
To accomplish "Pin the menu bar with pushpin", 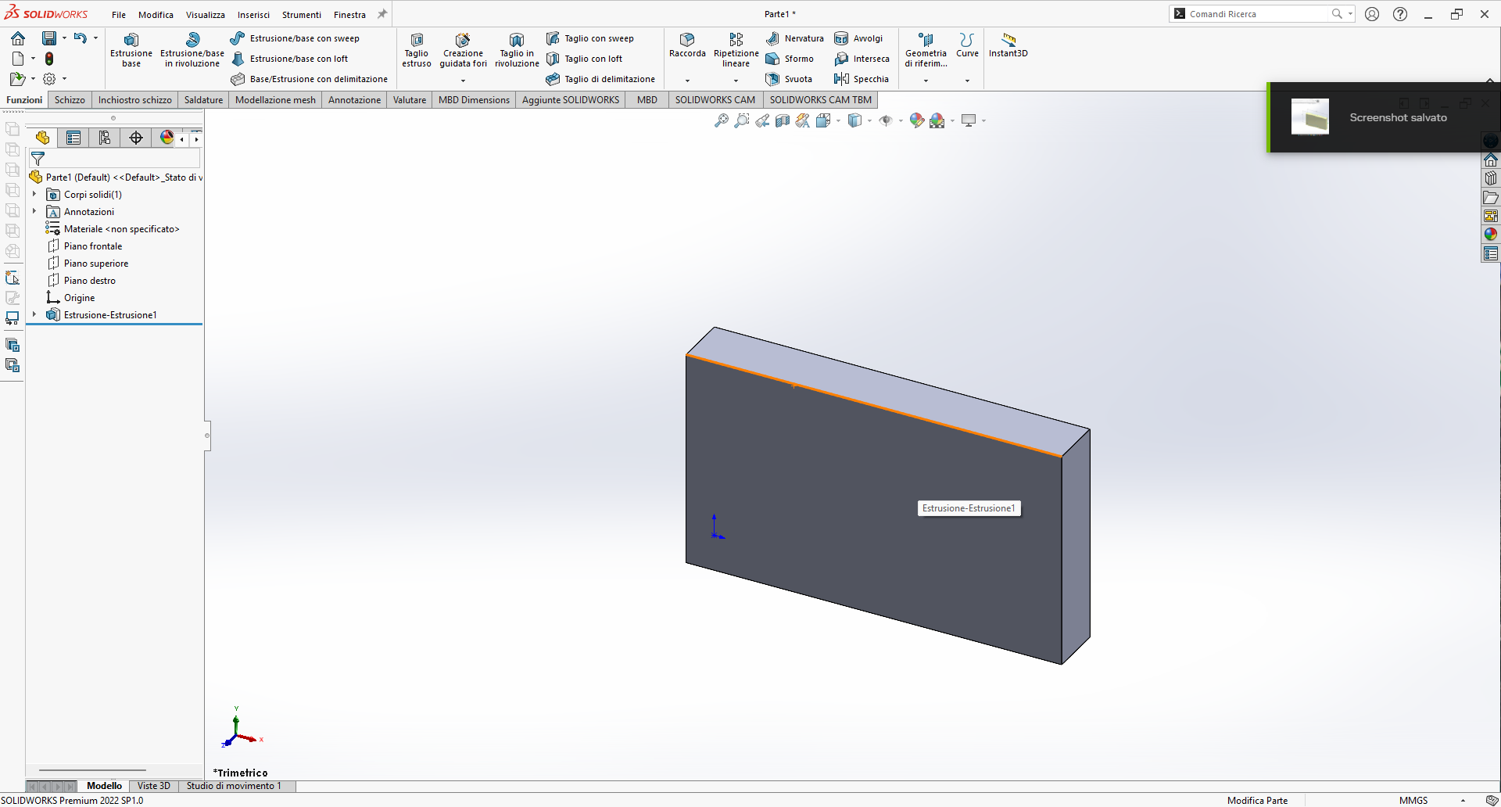I will point(382,14).
